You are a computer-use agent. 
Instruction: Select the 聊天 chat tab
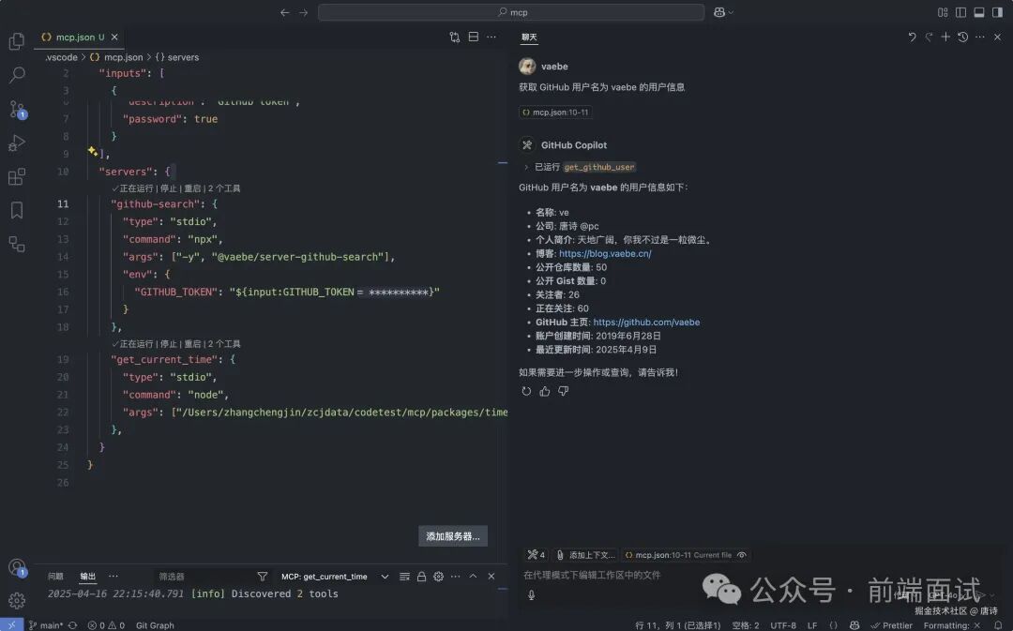pyautogui.click(x=529, y=38)
